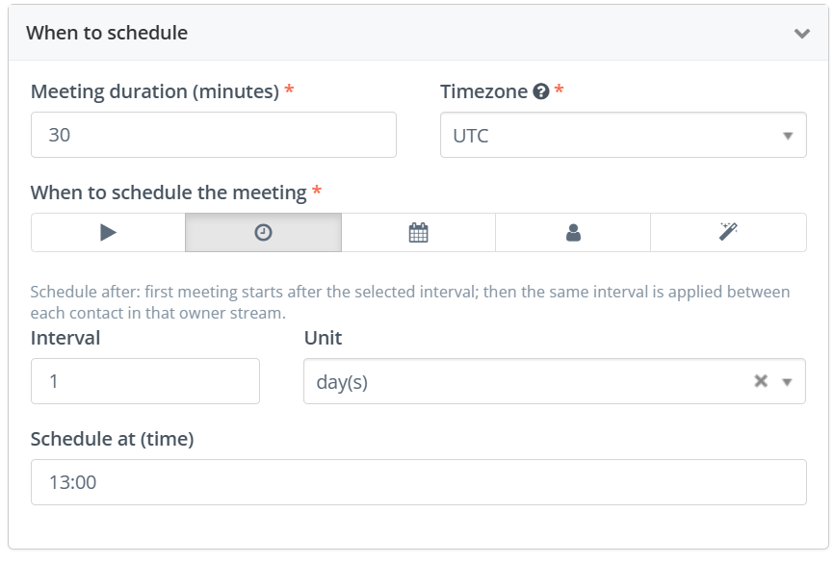The image size is (834, 564).
Task: Select the clock schedule-after option
Action: (263, 232)
